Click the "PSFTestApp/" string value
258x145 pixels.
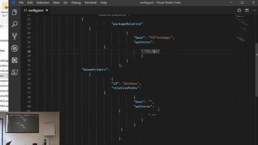160,37
